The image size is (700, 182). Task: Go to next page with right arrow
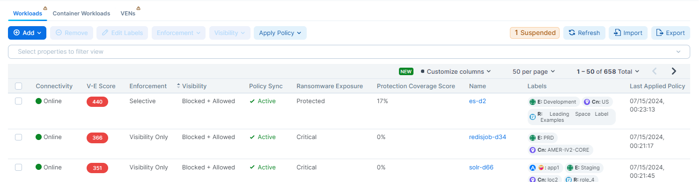coord(674,71)
